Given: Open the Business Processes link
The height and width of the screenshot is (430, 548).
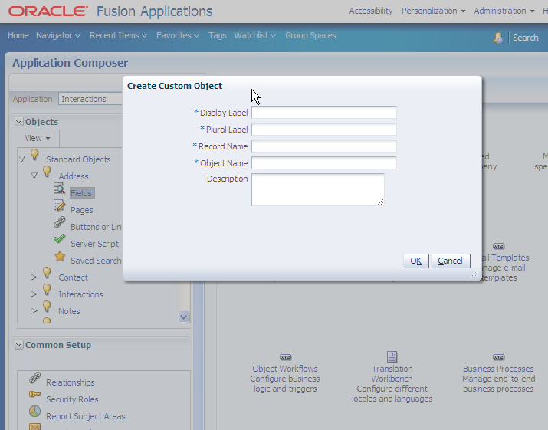Looking at the screenshot, I should 498,369.
